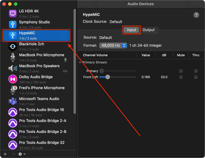Click the '1 ch 24-bit Integer' format text
205x158 pixels.
pos(146,45)
